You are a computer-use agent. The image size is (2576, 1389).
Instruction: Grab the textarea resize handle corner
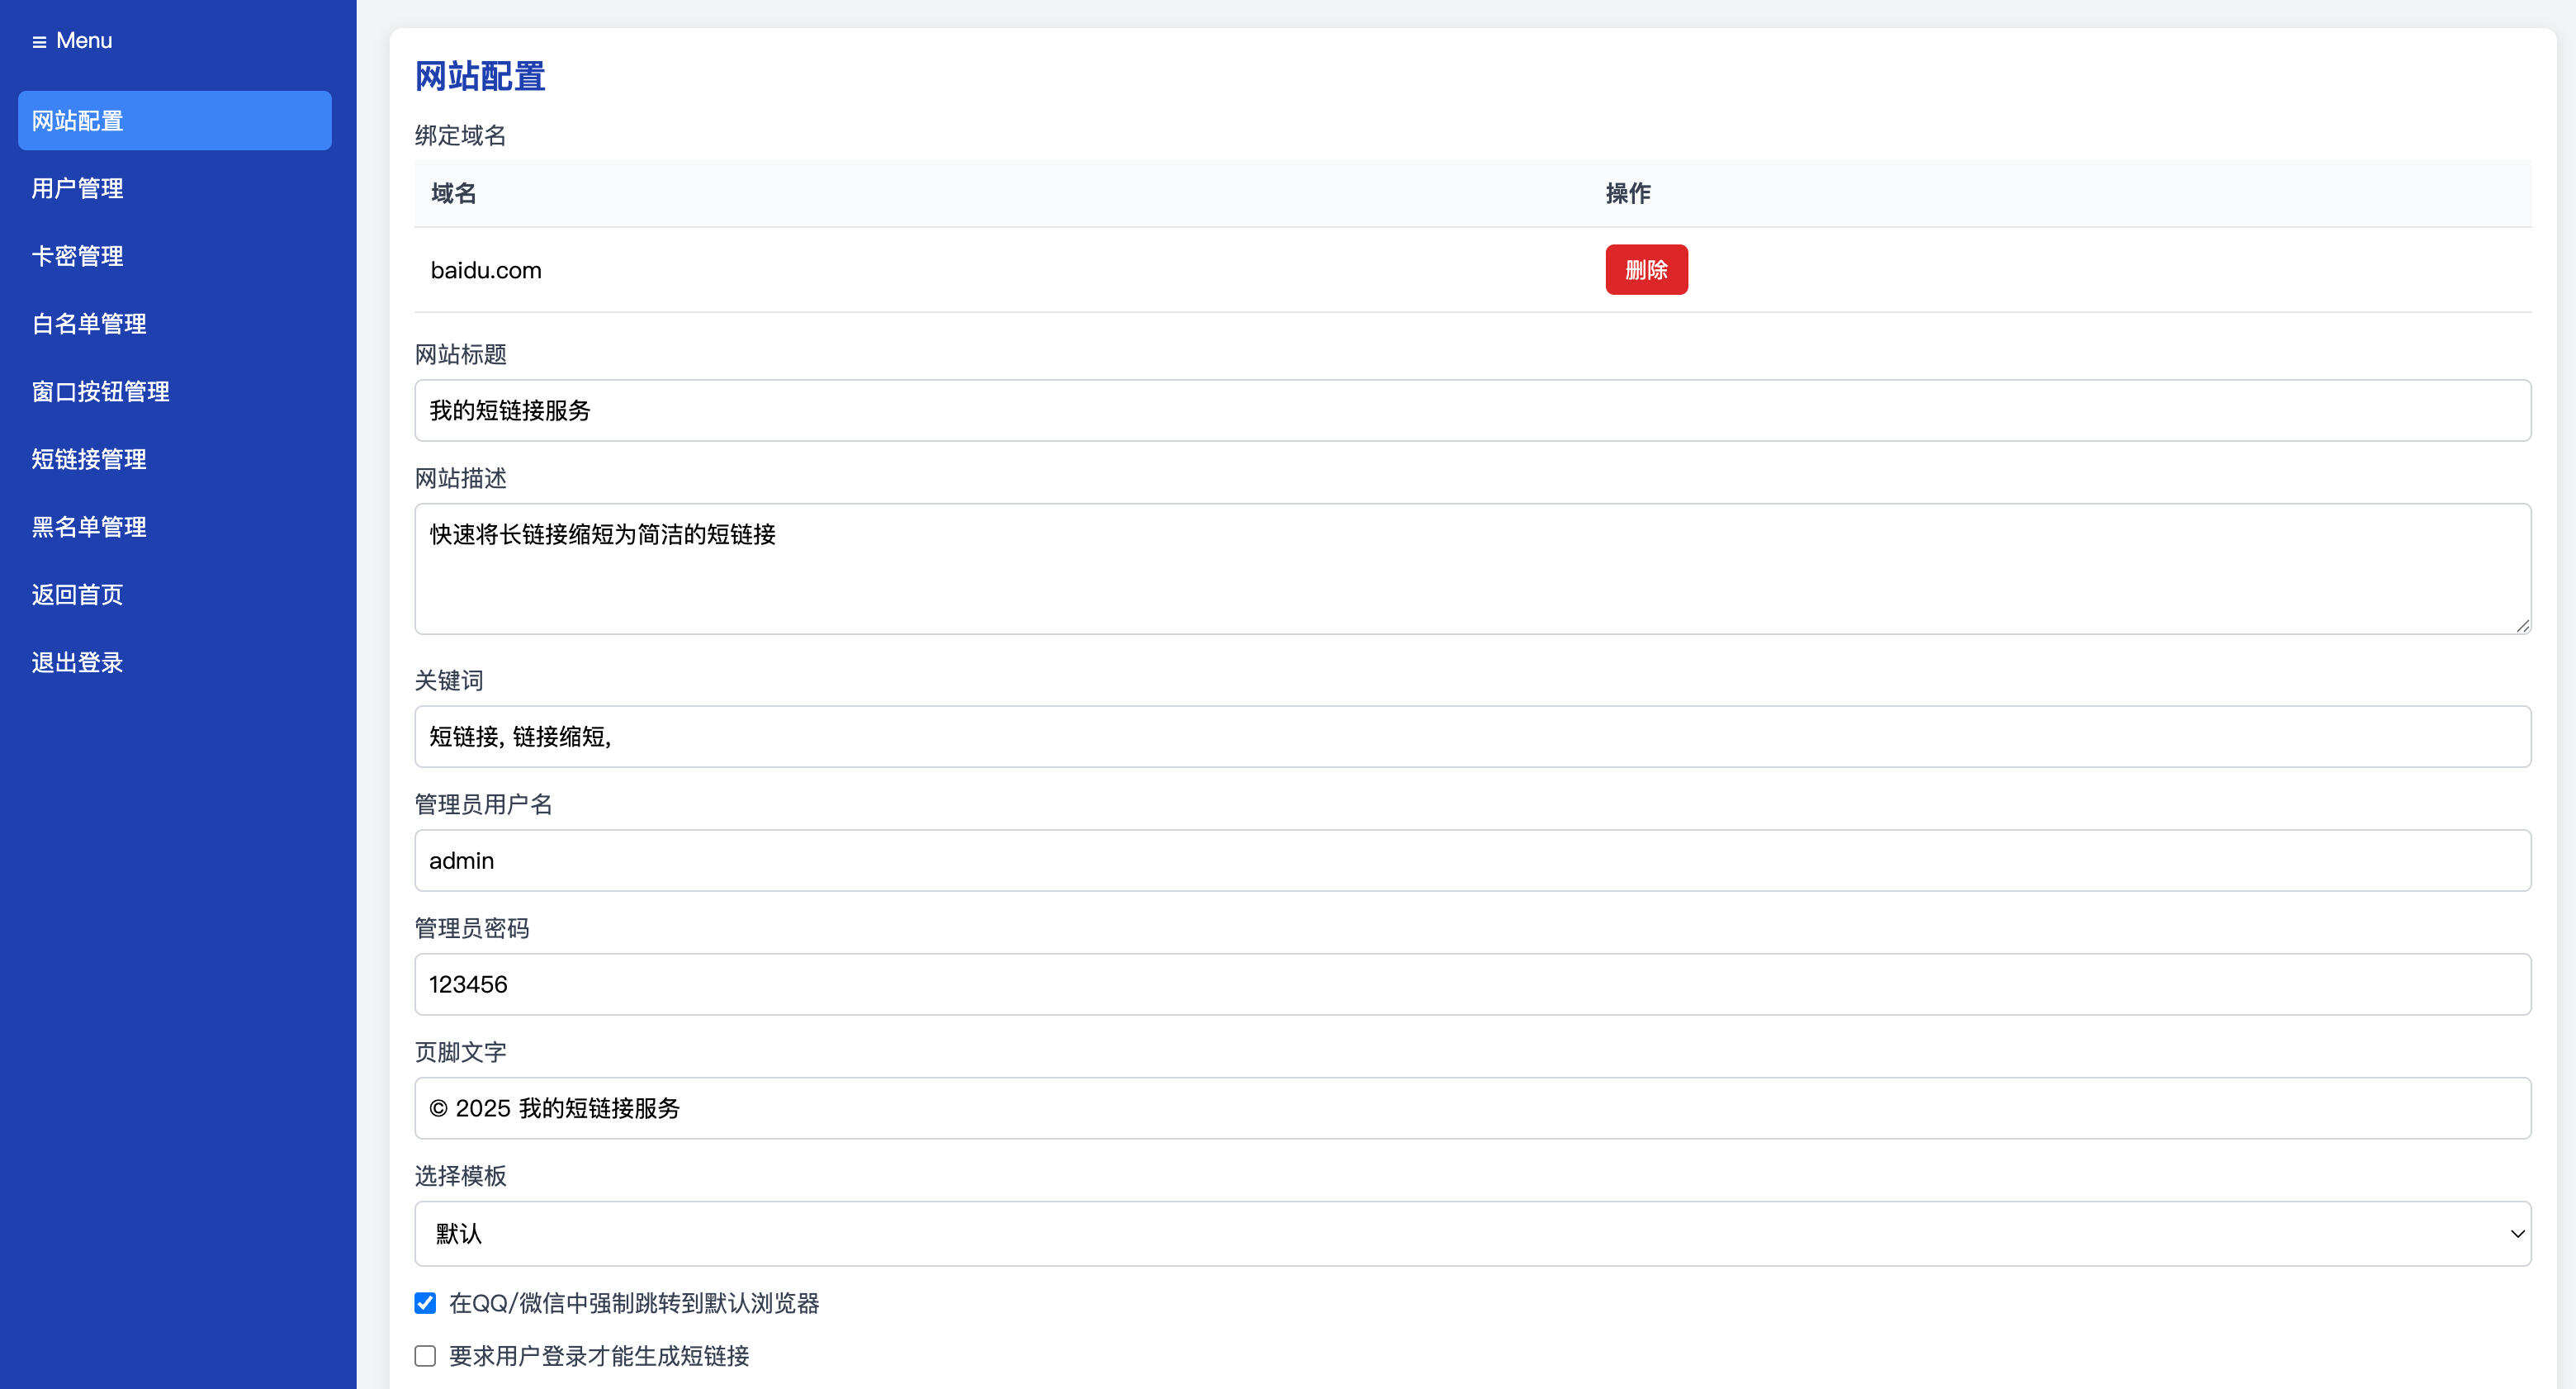point(2522,626)
